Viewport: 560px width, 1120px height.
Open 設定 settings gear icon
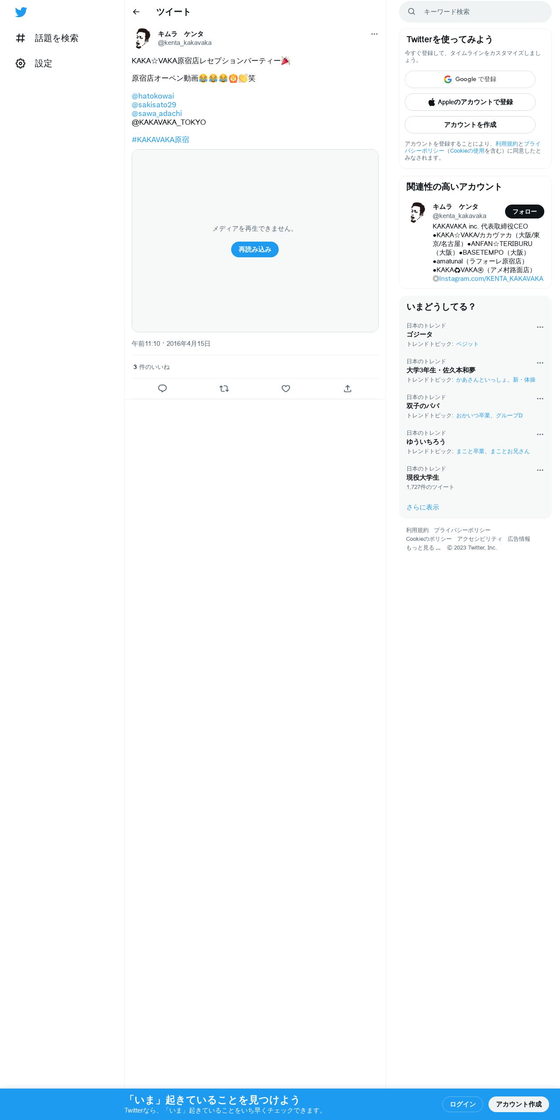(x=20, y=63)
